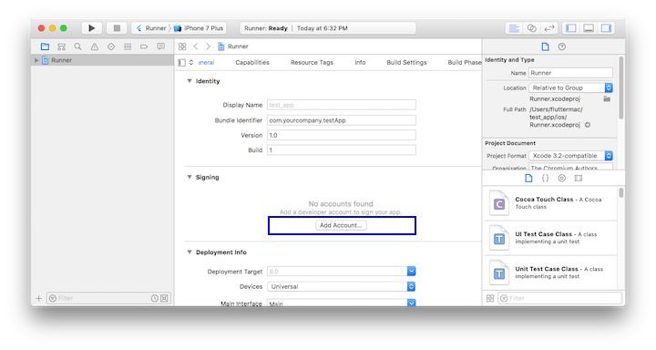Switch to the Build Phases tab
656x350 pixels.
coord(465,62)
